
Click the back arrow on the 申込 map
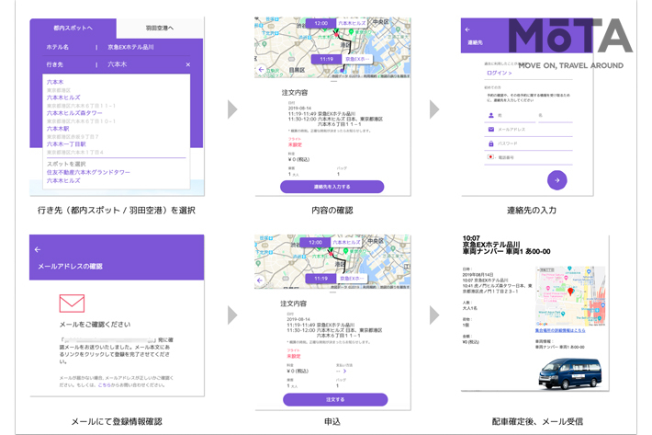(x=260, y=280)
